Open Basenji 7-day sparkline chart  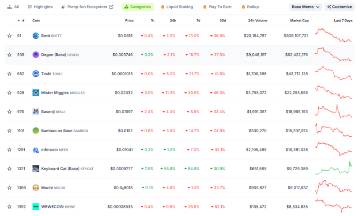[x=333, y=111]
